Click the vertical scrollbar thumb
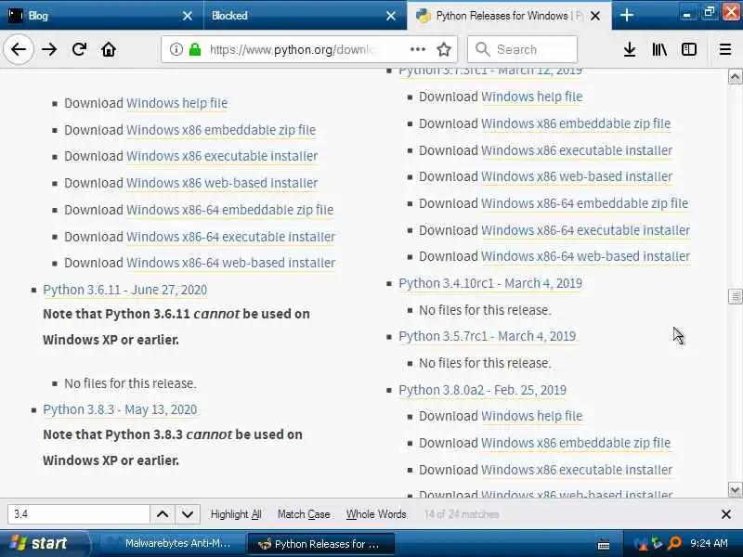 coord(735,296)
